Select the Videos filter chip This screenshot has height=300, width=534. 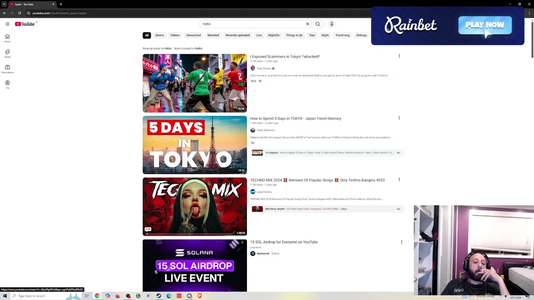click(x=175, y=35)
